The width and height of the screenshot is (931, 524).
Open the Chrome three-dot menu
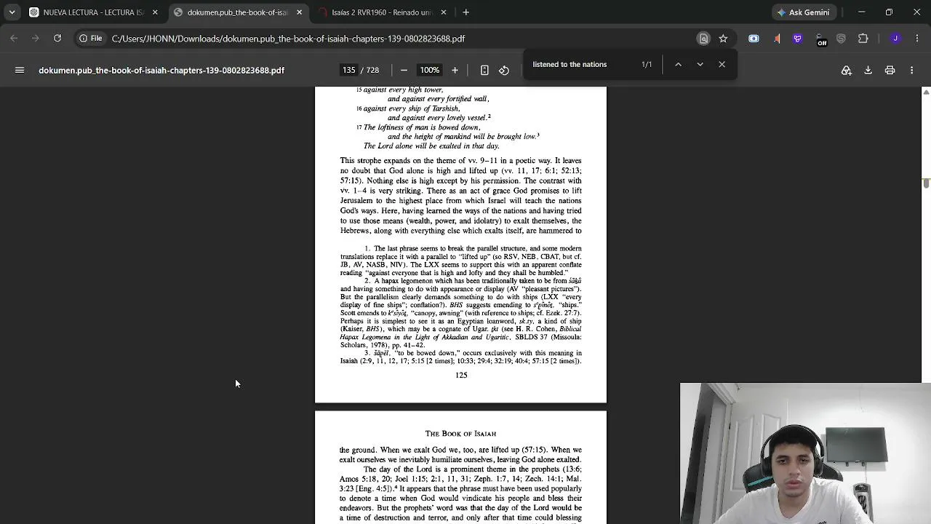[916, 39]
